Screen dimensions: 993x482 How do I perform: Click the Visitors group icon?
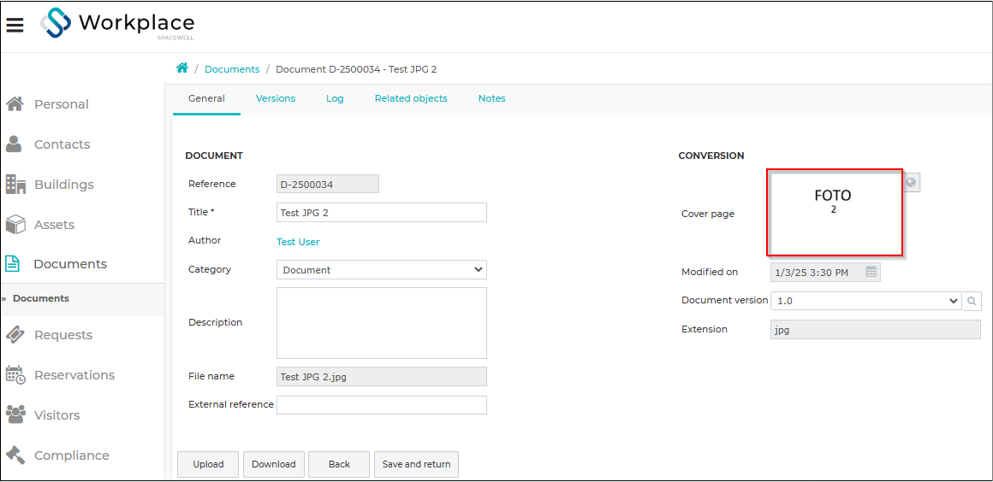[15, 415]
